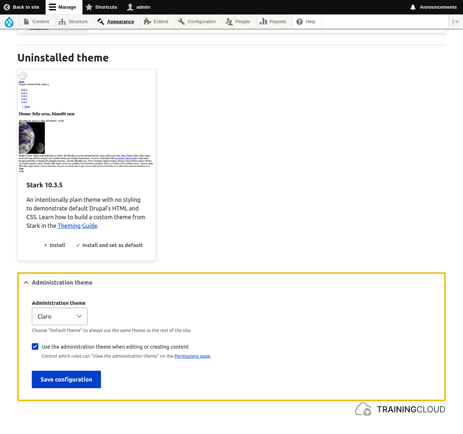Click Install for the Stark theme
Image resolution: width=463 pixels, height=434 pixels.
tap(55, 245)
